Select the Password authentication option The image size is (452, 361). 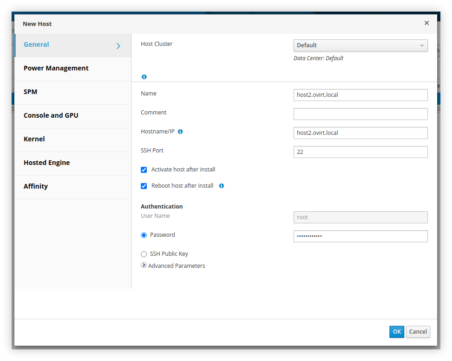coord(144,235)
